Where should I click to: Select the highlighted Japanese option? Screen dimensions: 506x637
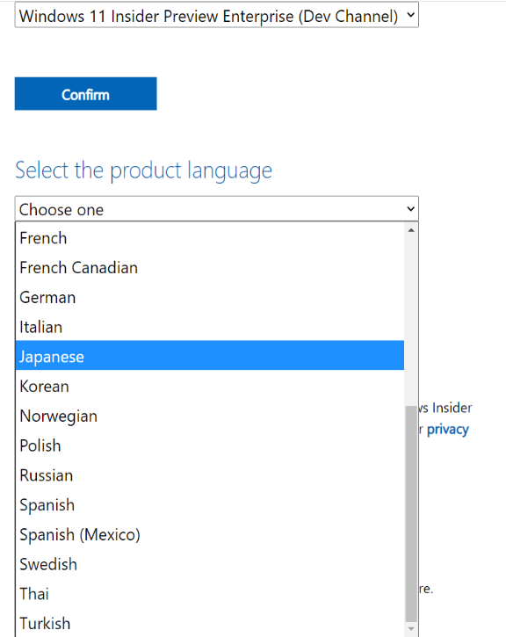(210, 356)
